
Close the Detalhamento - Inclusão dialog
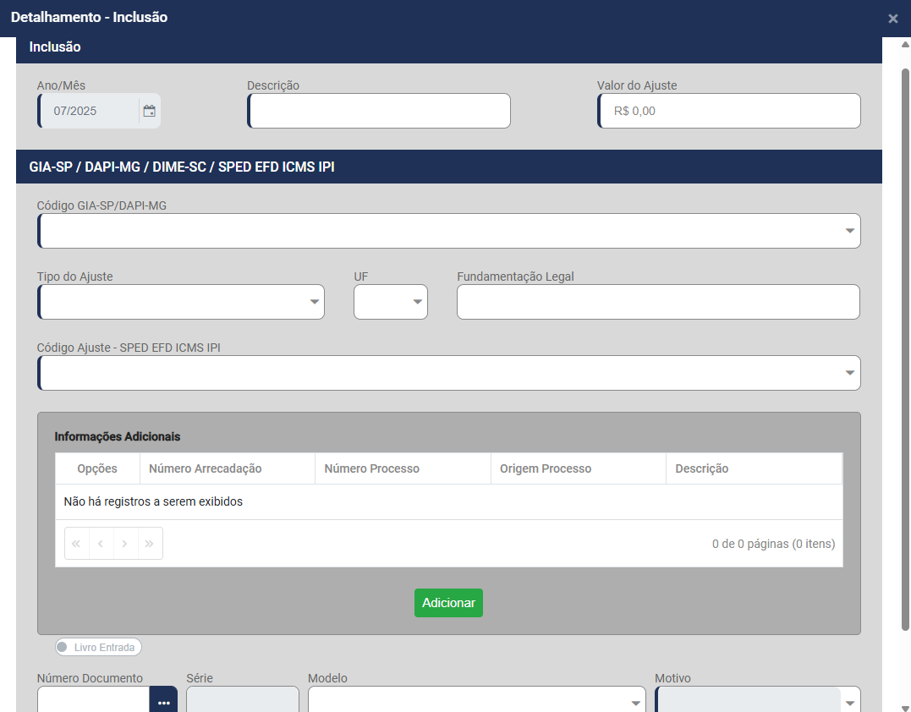[x=893, y=19]
